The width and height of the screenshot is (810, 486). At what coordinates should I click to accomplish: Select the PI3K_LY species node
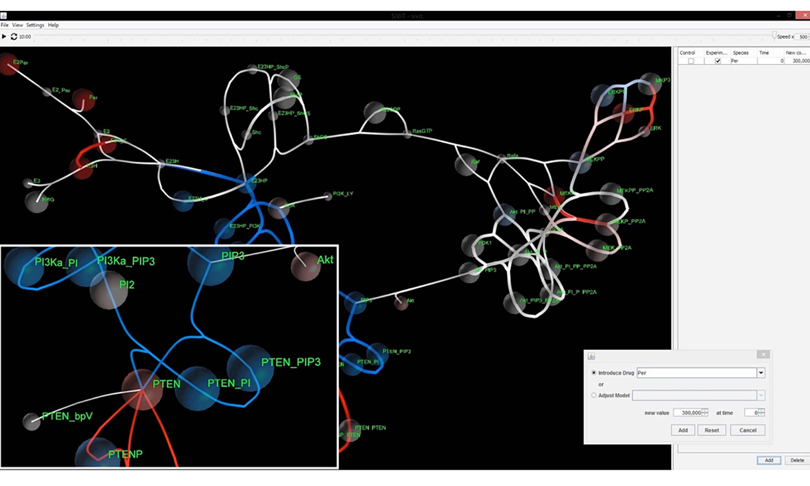click(328, 196)
